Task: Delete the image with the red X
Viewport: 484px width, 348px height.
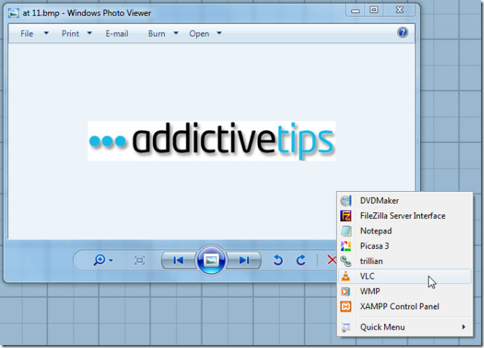Action: 332,260
